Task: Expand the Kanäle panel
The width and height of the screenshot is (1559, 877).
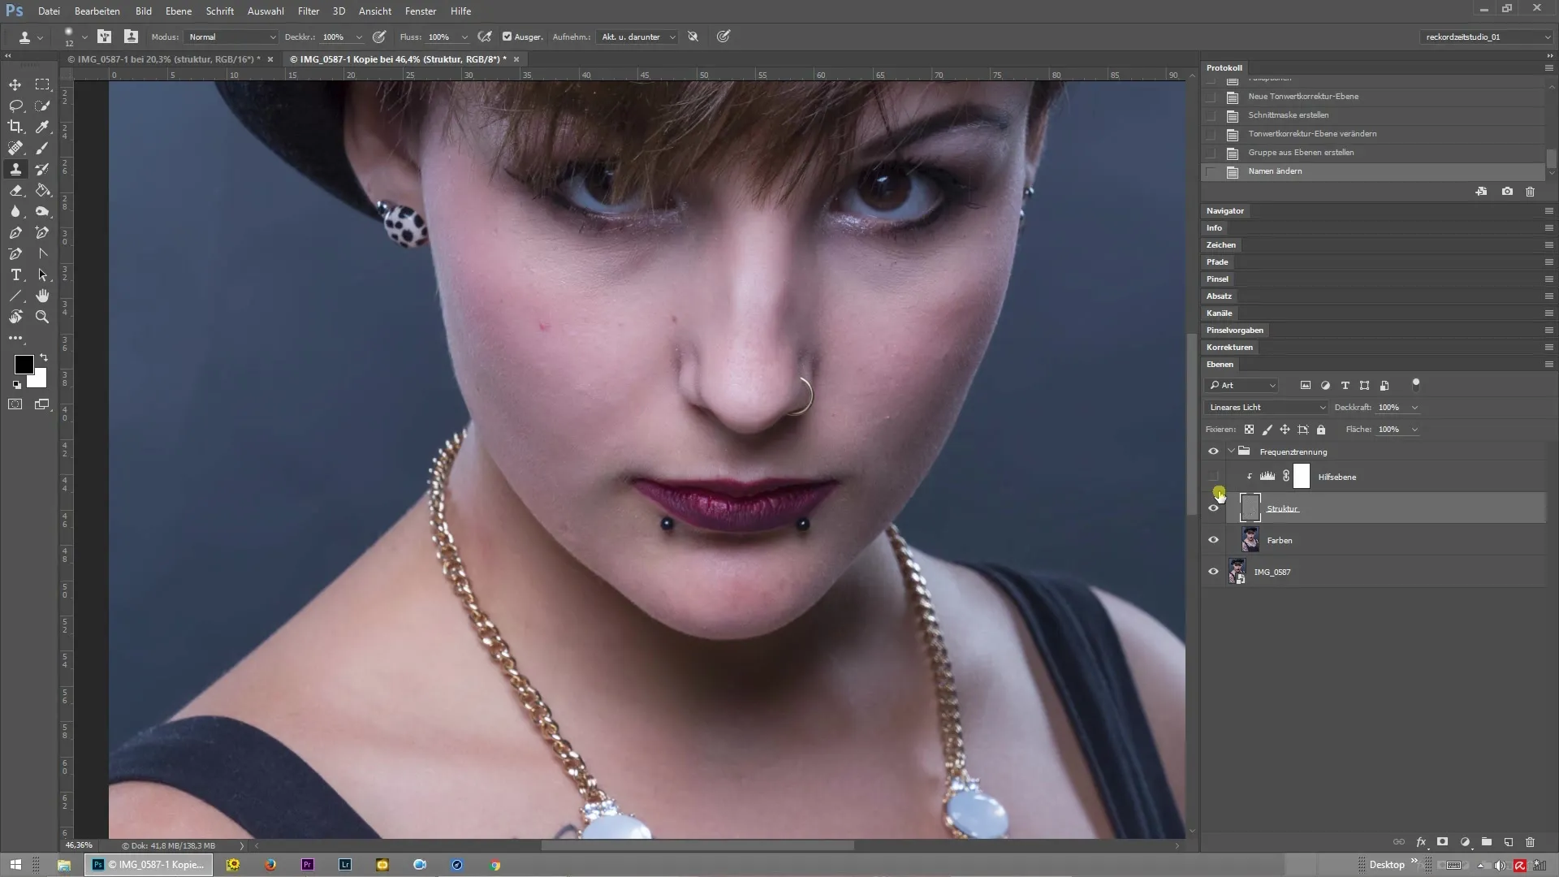Action: (1219, 313)
